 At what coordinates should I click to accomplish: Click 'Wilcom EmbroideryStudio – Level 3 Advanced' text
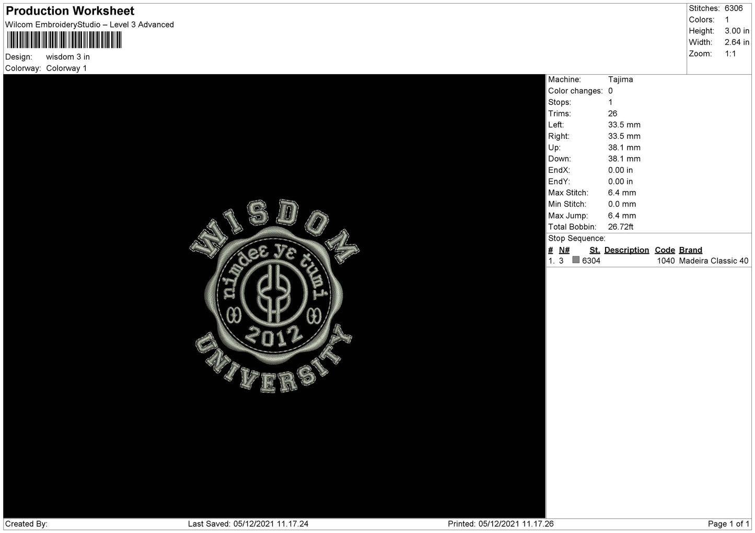[x=89, y=25]
